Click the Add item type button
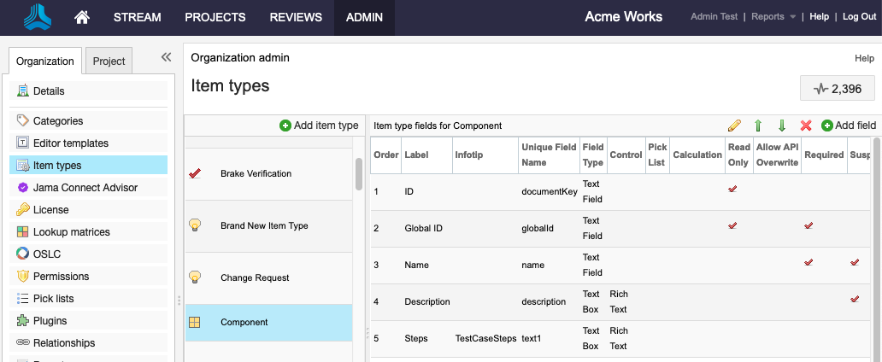Screen dimensions: 882x362 pos(319,126)
